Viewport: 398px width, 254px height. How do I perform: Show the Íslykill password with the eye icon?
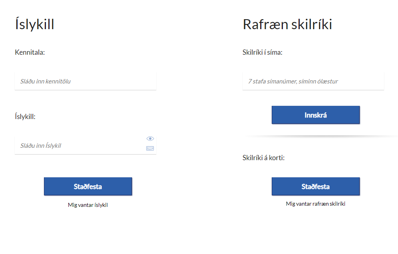[x=150, y=139]
